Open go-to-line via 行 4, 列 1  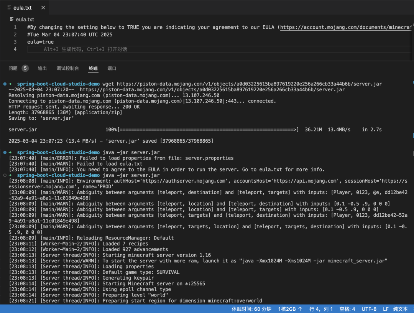pos(321,309)
